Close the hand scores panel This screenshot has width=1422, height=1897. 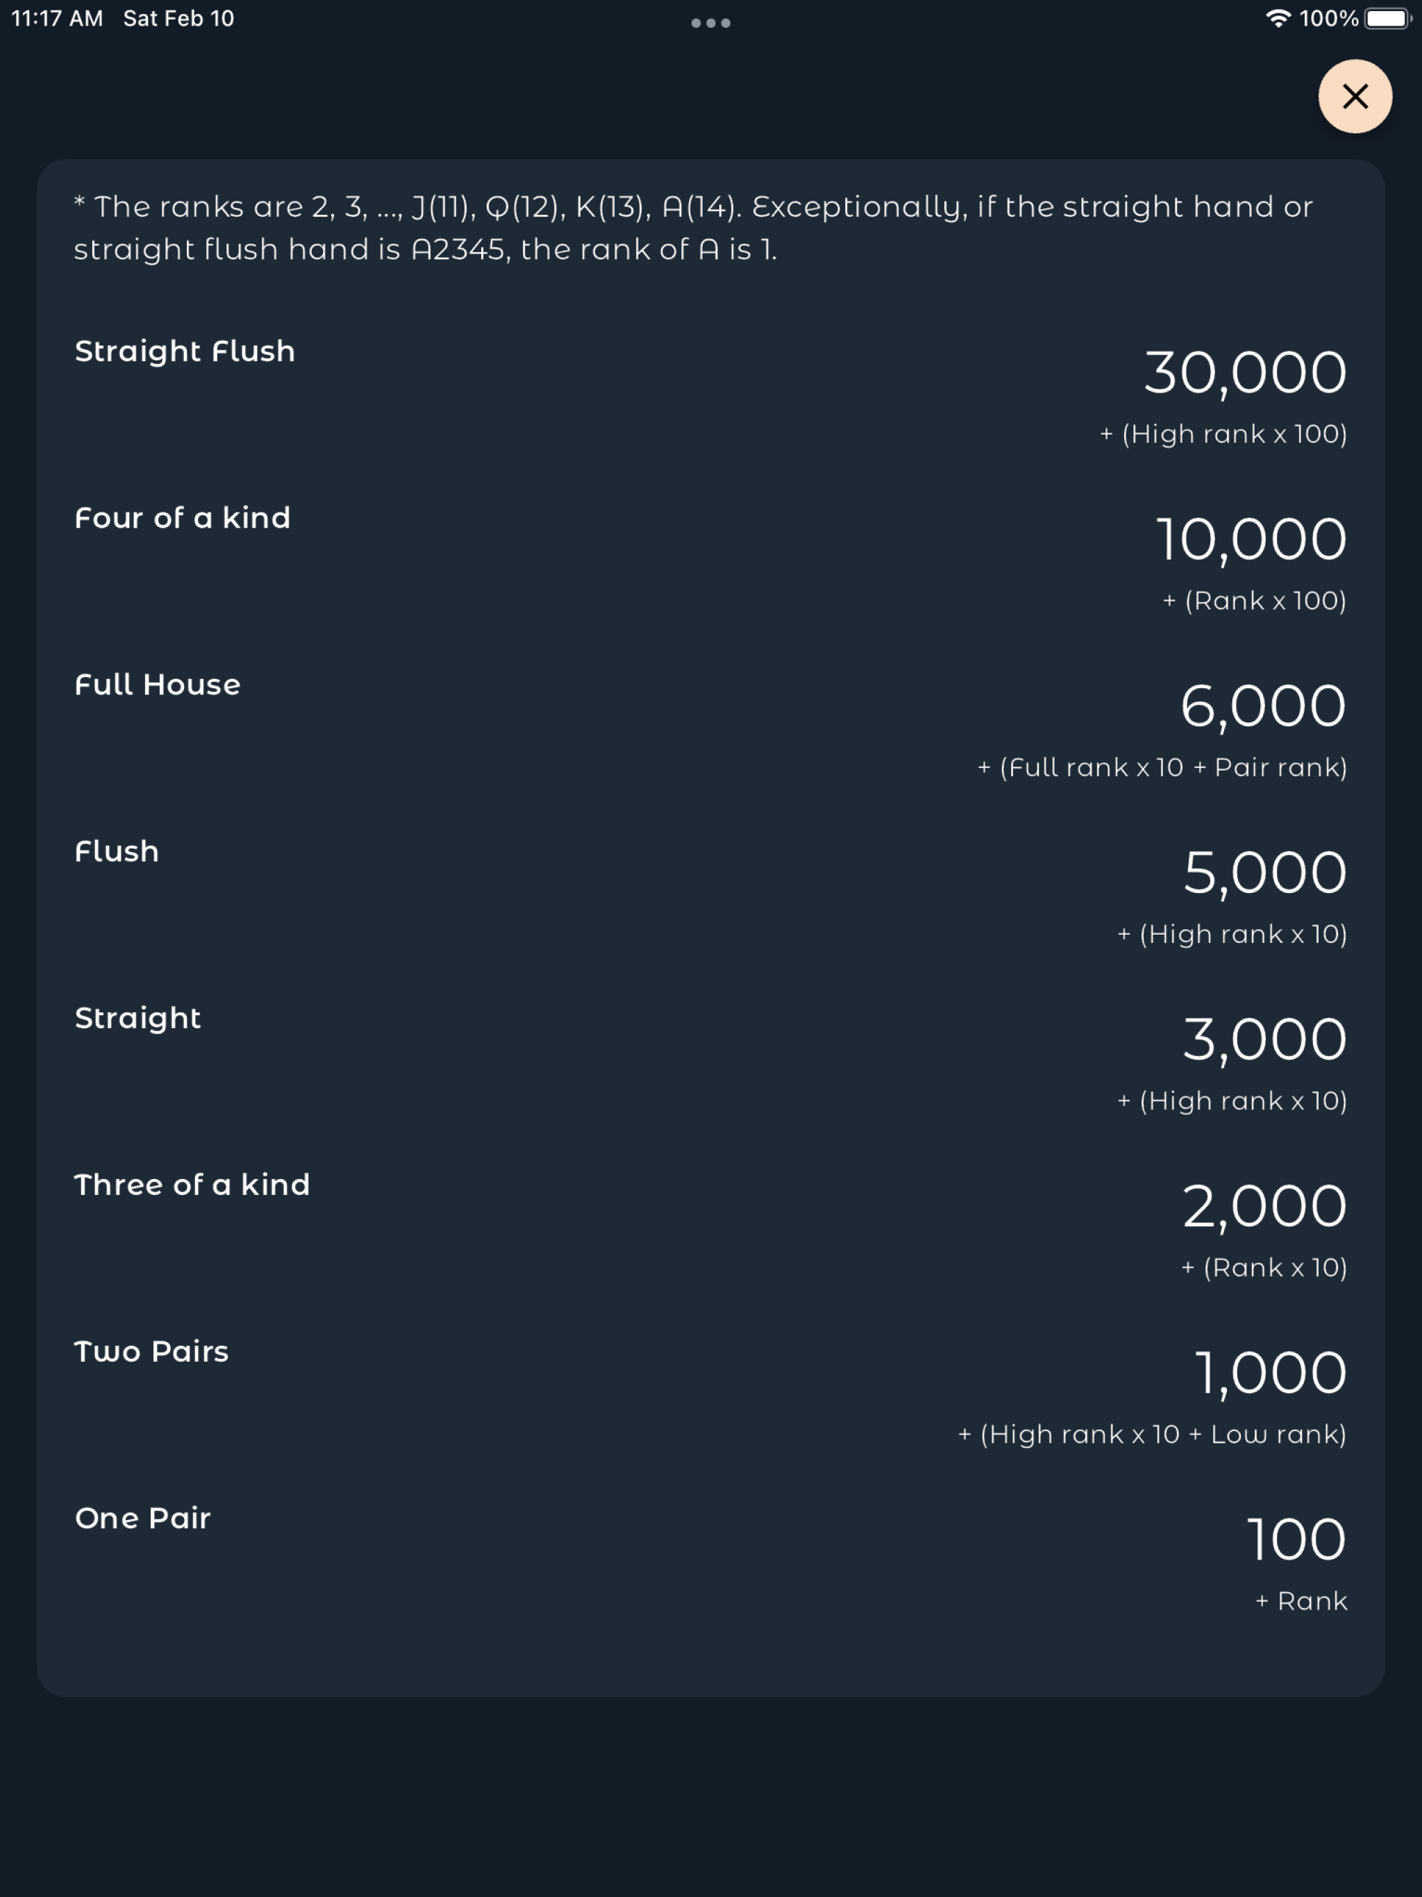tap(1354, 96)
